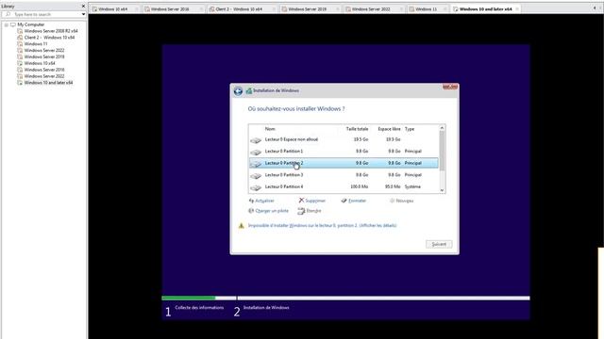
Task: Close the Windows 11 tab
Action: coord(445,9)
